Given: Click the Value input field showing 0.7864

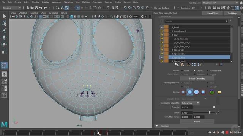Looking at the screenshot, I should 187,113.
